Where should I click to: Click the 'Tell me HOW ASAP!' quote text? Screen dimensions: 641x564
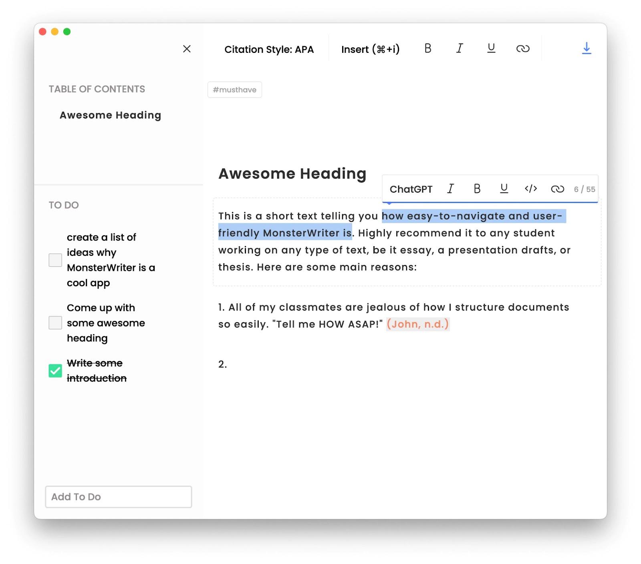327,324
